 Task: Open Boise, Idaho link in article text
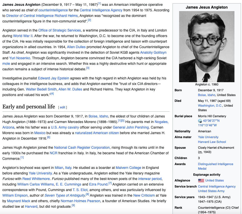(98, 116)
